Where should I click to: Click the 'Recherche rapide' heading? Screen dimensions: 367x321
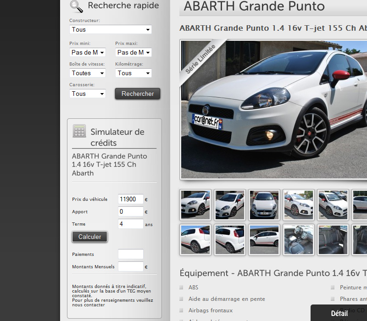[x=123, y=6]
